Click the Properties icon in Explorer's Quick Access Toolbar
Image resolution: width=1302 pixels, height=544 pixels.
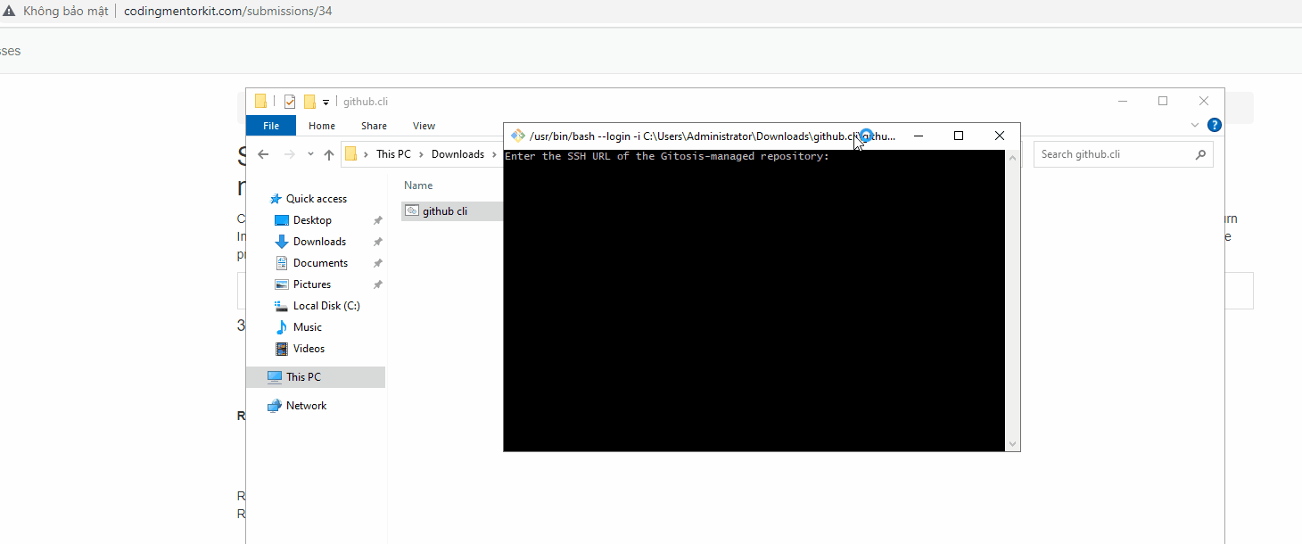pyautogui.click(x=289, y=101)
